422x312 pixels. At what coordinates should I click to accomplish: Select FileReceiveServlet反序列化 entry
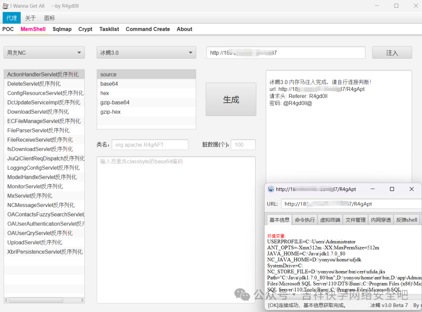tap(44, 139)
